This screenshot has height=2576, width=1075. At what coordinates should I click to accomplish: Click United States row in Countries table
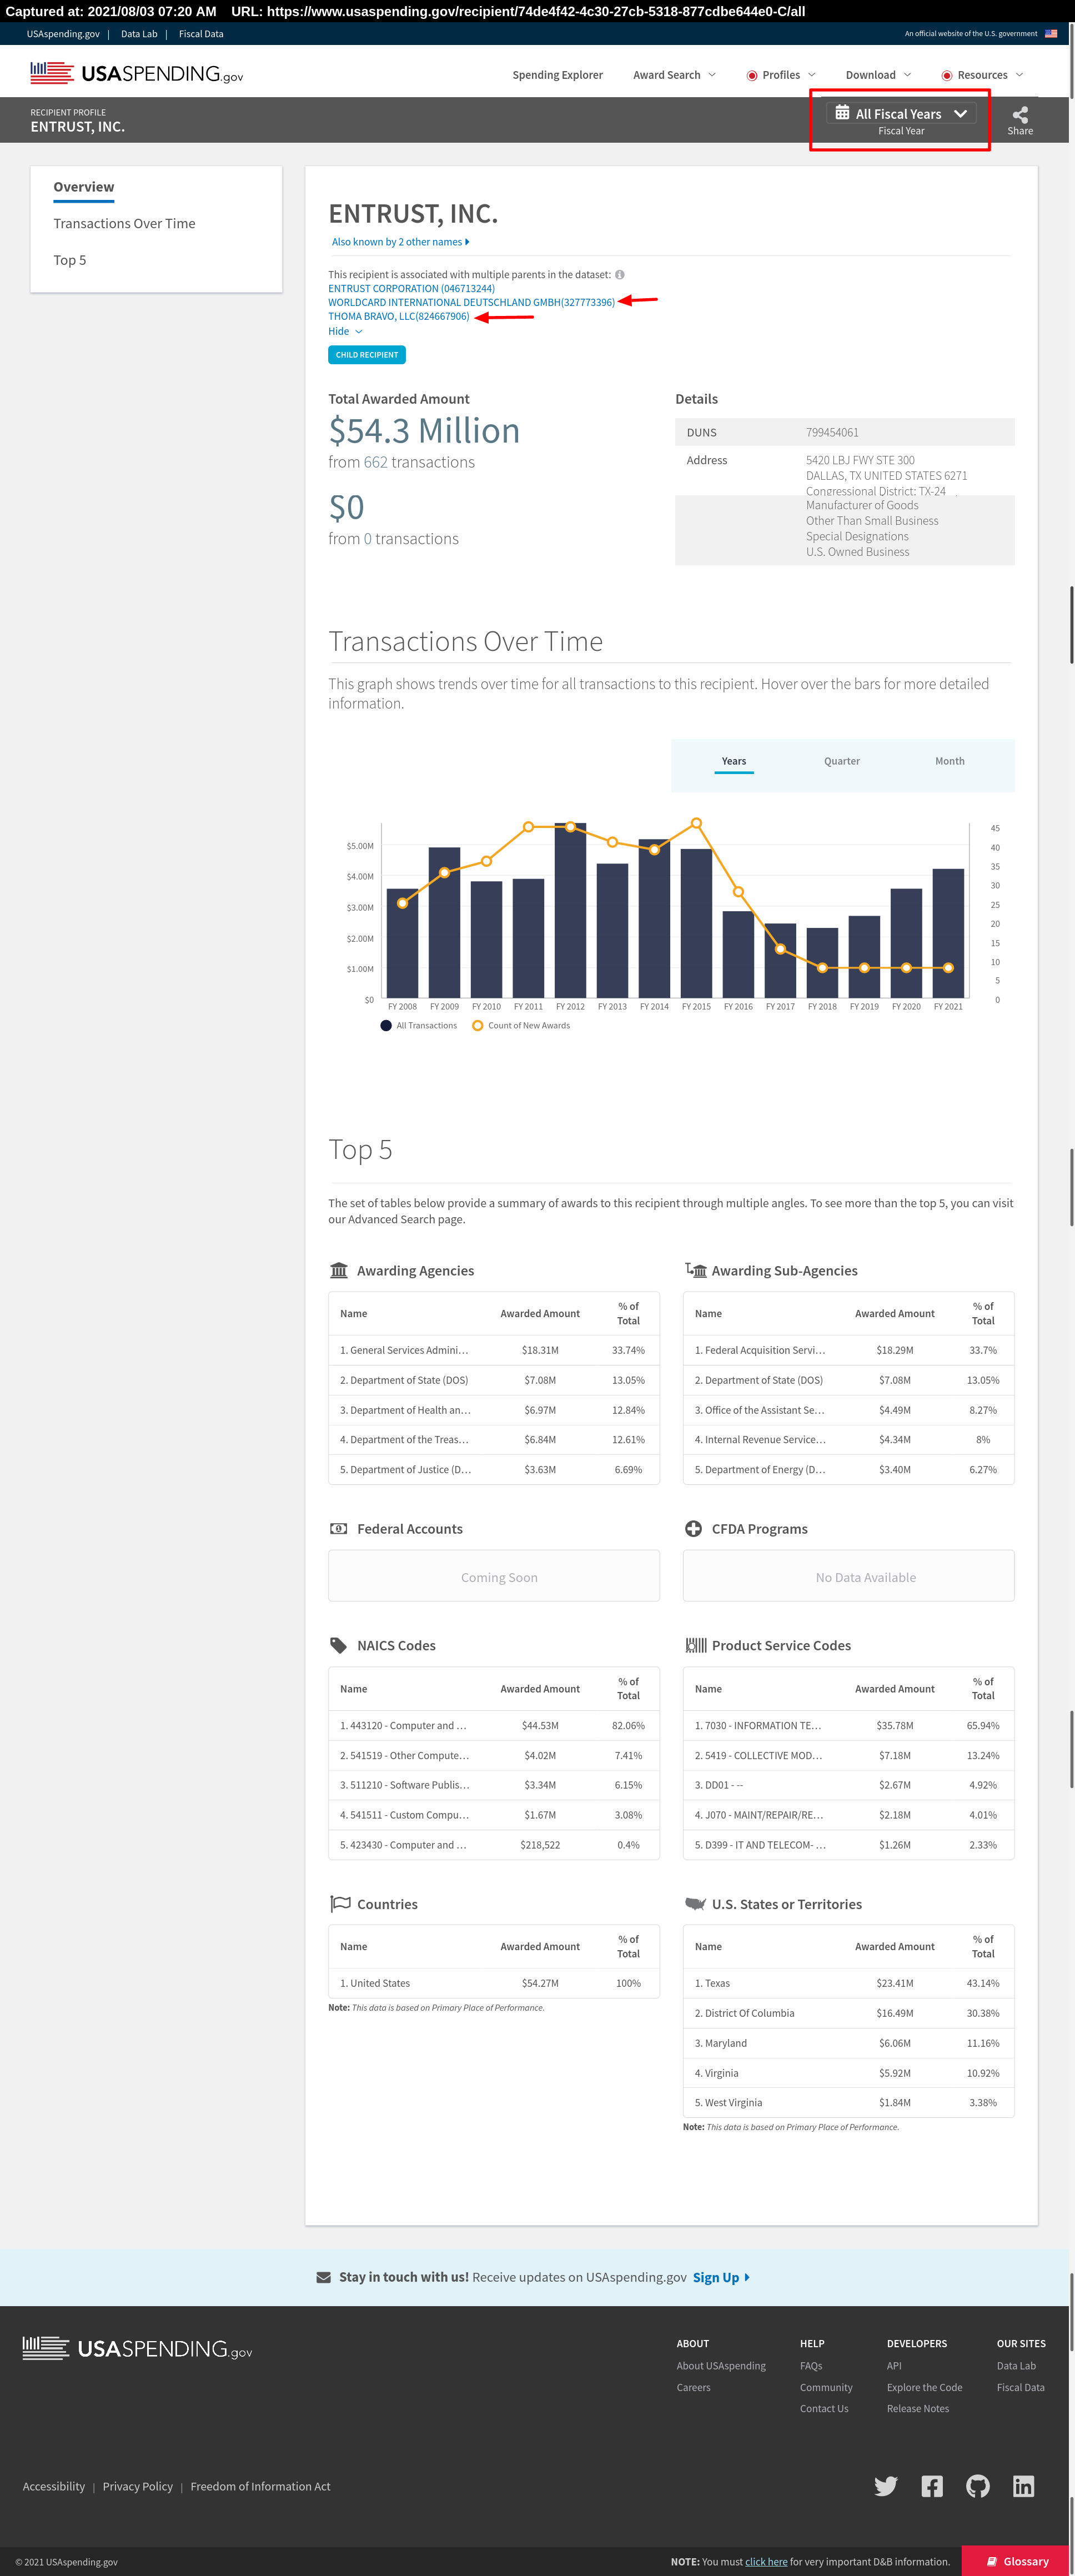(x=494, y=1983)
